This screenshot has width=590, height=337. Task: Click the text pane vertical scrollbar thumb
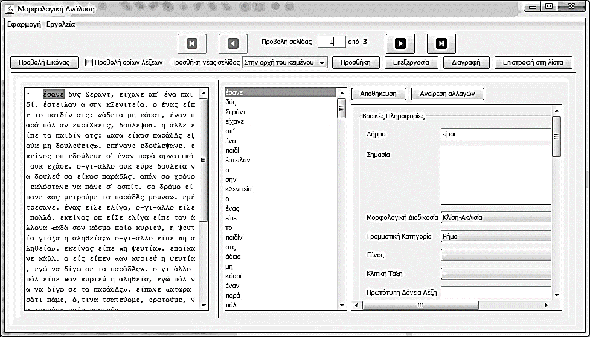point(203,160)
